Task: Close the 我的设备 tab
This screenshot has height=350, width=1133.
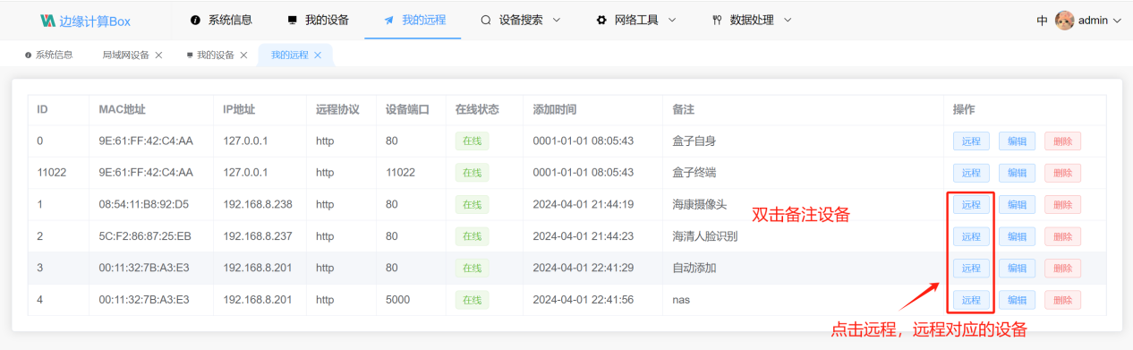Action: [x=243, y=55]
